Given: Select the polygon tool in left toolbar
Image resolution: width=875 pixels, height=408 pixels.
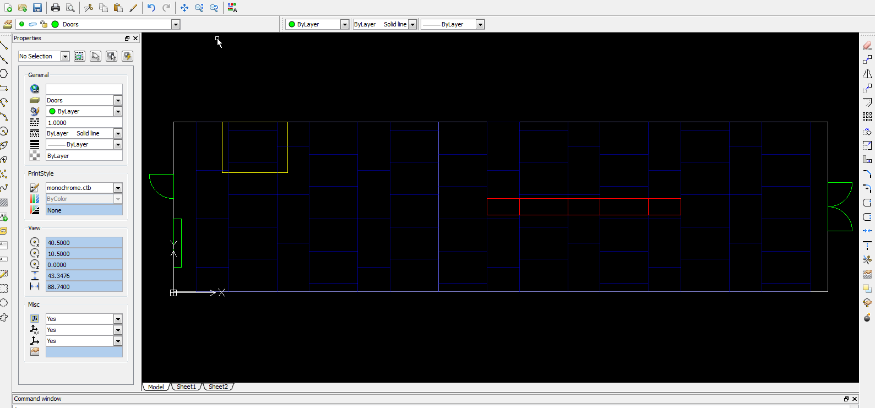Looking at the screenshot, I should [4, 74].
